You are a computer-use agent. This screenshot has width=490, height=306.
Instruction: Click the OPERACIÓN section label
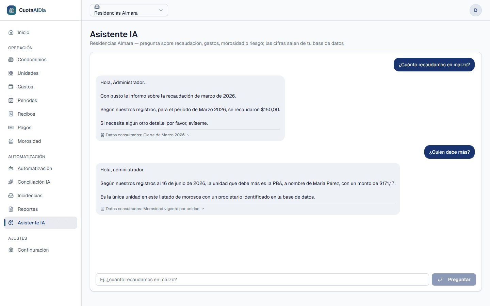pyautogui.click(x=20, y=48)
